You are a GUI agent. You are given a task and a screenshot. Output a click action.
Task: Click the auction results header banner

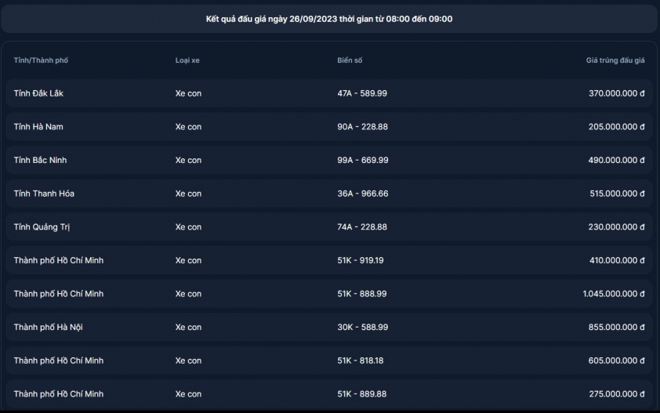pos(329,19)
